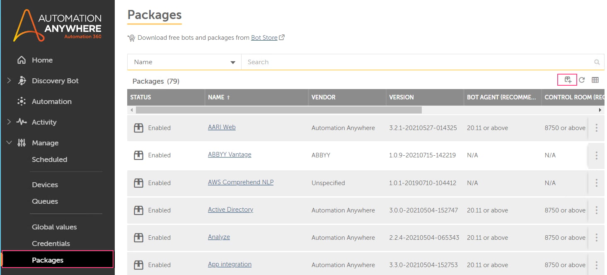Open the customize columns icon

pyautogui.click(x=595, y=80)
